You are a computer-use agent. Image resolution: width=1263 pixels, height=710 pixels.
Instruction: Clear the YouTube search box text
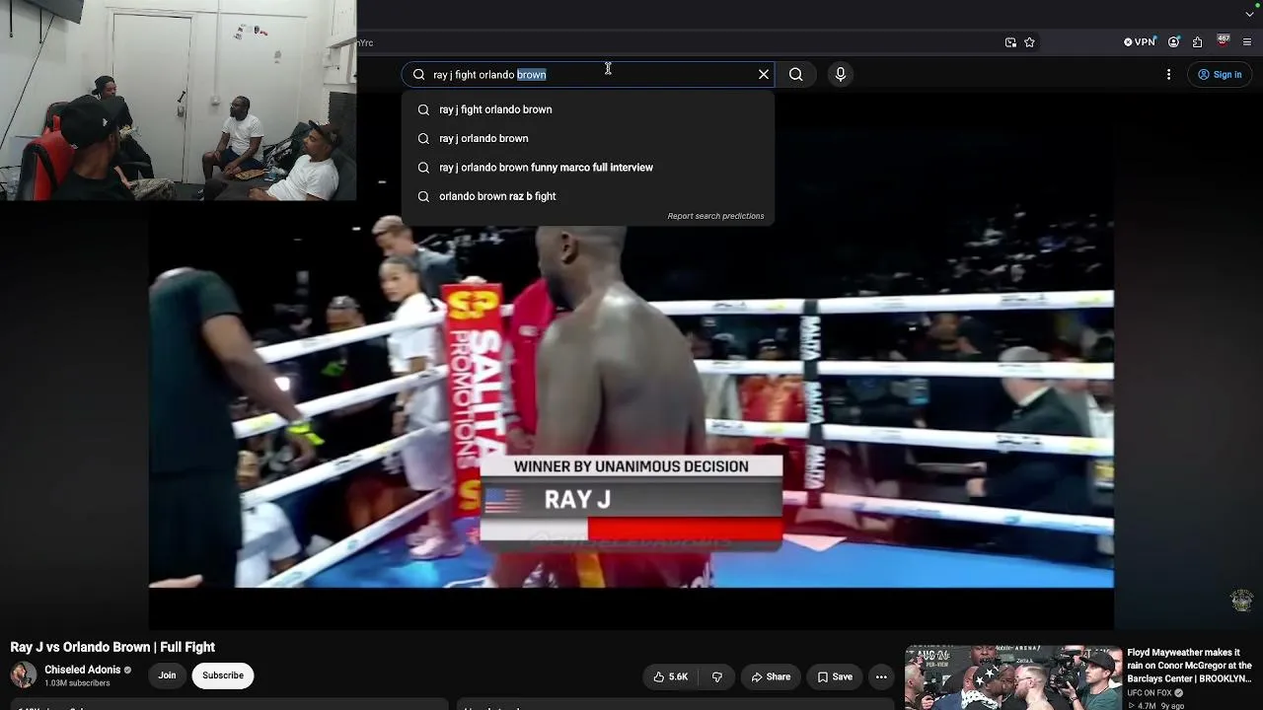click(764, 74)
